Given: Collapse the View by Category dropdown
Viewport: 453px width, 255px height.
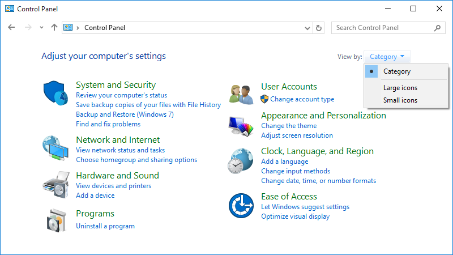Looking at the screenshot, I should coord(387,57).
